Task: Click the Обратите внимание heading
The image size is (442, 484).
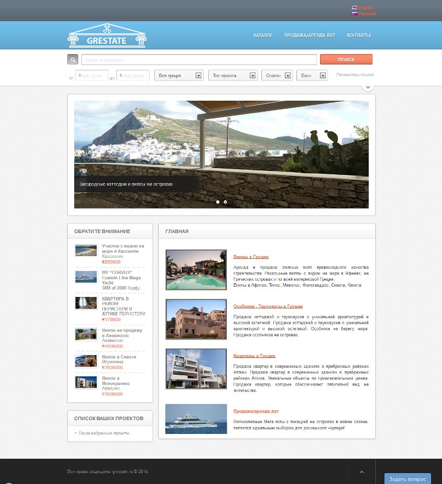Action: [102, 231]
